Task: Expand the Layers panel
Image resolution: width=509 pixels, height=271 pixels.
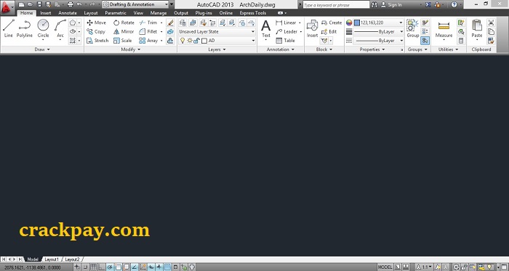Action: click(217, 49)
